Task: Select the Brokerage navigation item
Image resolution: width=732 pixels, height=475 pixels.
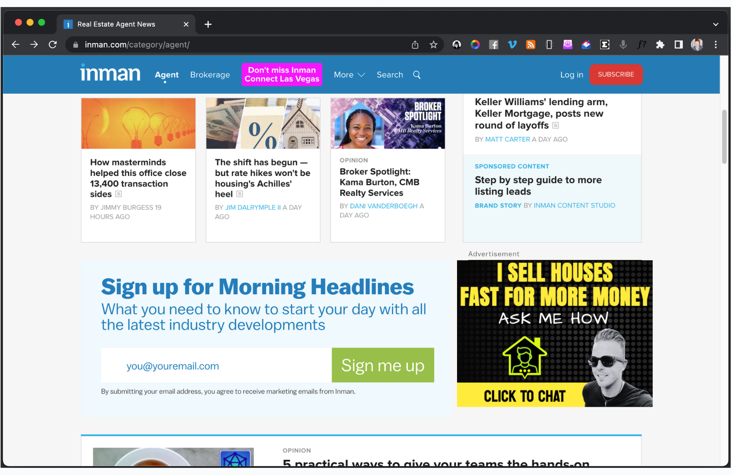Action: 210,75
